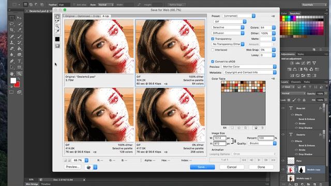Image resolution: width=331 pixels, height=186 pixels.
Task: Add a Vibrance adjustment triangle icon
Action: tap(314, 63)
